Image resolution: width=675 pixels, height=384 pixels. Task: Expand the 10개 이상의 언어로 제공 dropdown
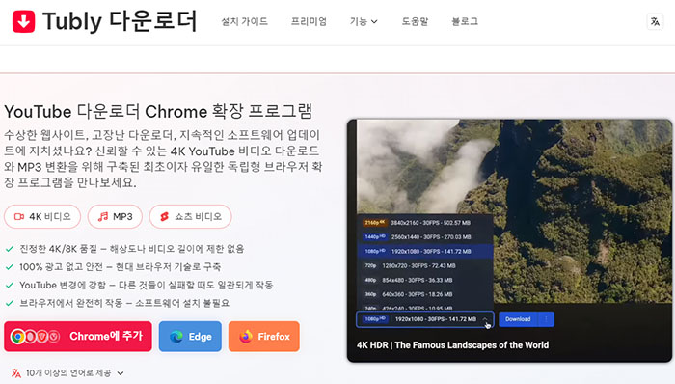68,373
